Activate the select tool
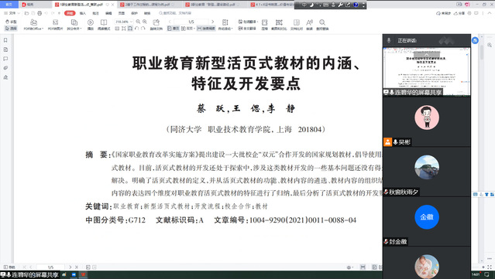 tap(11, 29)
